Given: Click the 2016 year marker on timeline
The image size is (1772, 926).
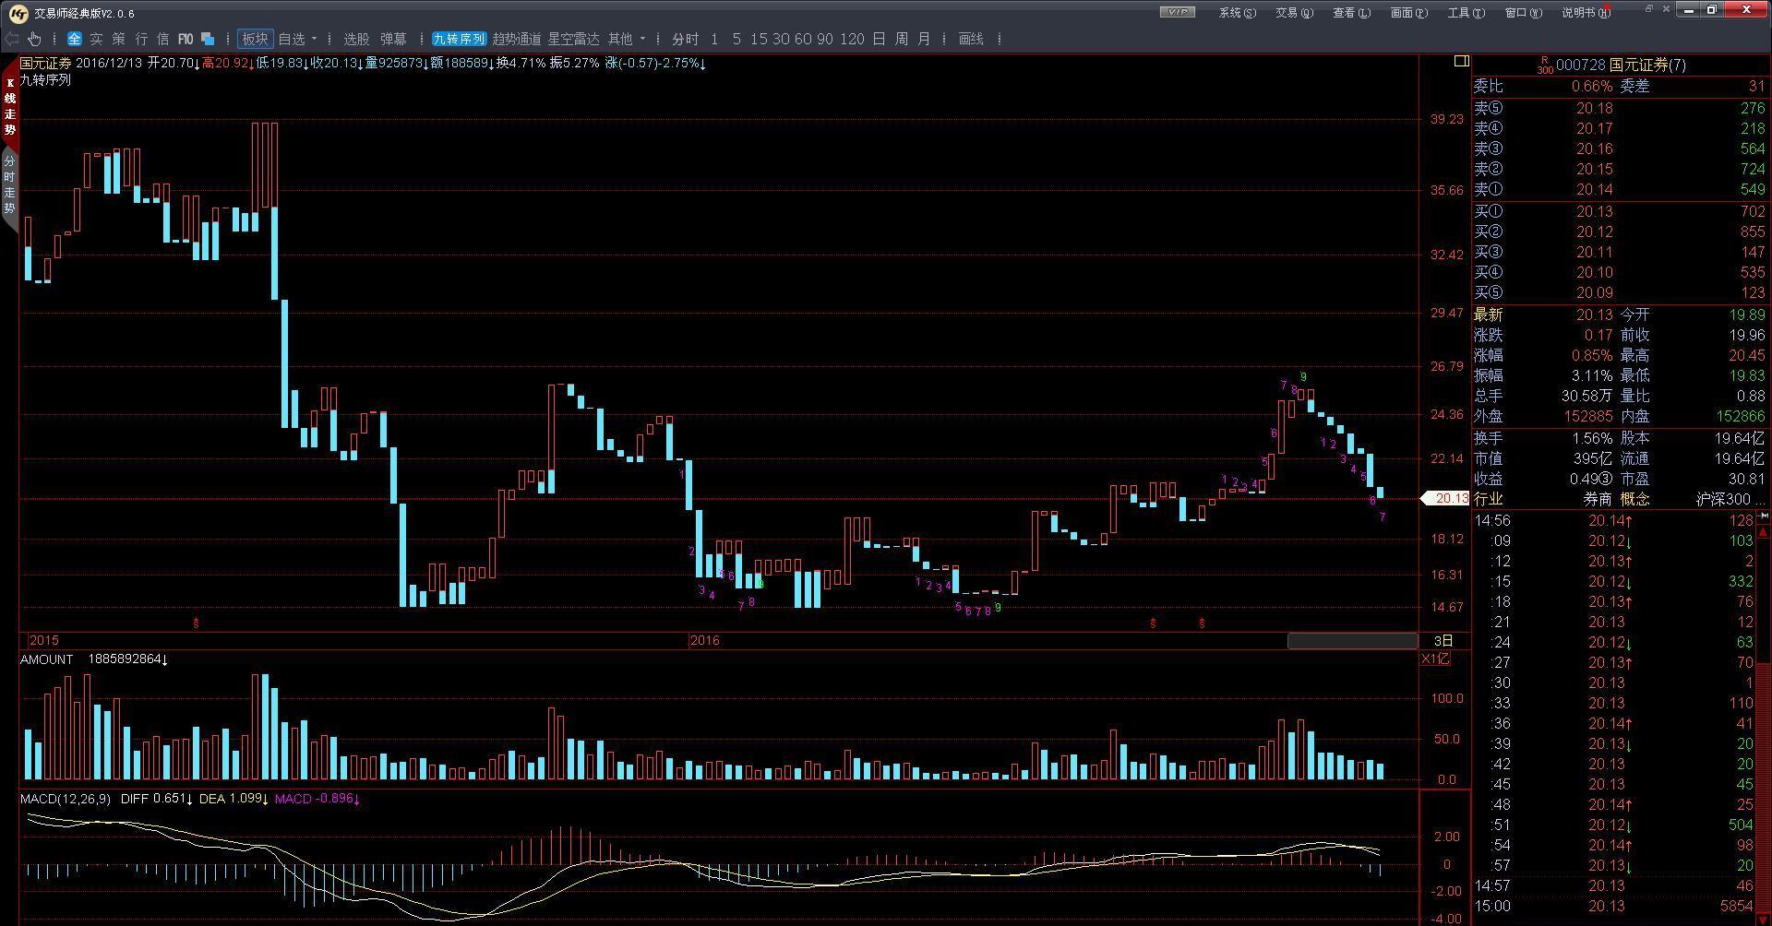Looking at the screenshot, I should point(704,640).
